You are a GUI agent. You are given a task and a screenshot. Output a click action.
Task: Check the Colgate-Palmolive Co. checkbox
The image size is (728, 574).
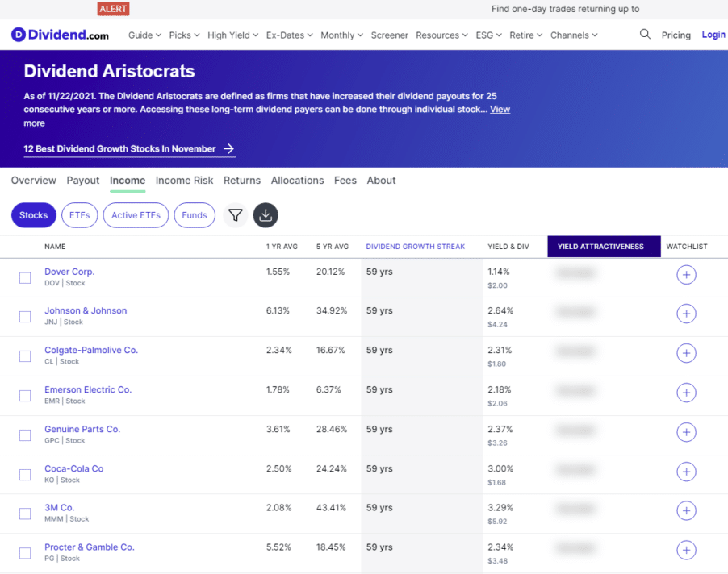pyautogui.click(x=25, y=356)
